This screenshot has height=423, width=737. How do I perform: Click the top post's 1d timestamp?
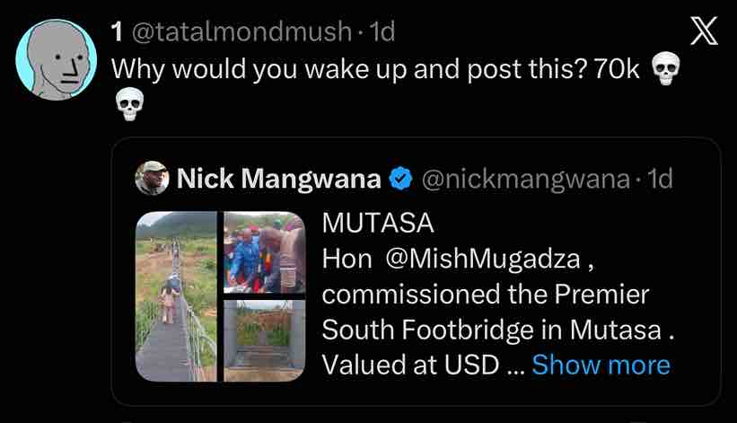382,32
